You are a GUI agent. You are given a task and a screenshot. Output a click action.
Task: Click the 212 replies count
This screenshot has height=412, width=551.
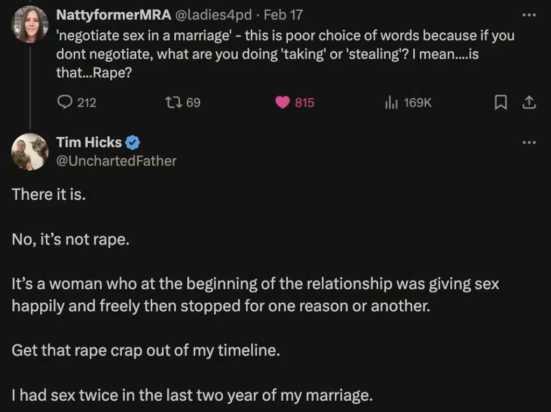[87, 102]
